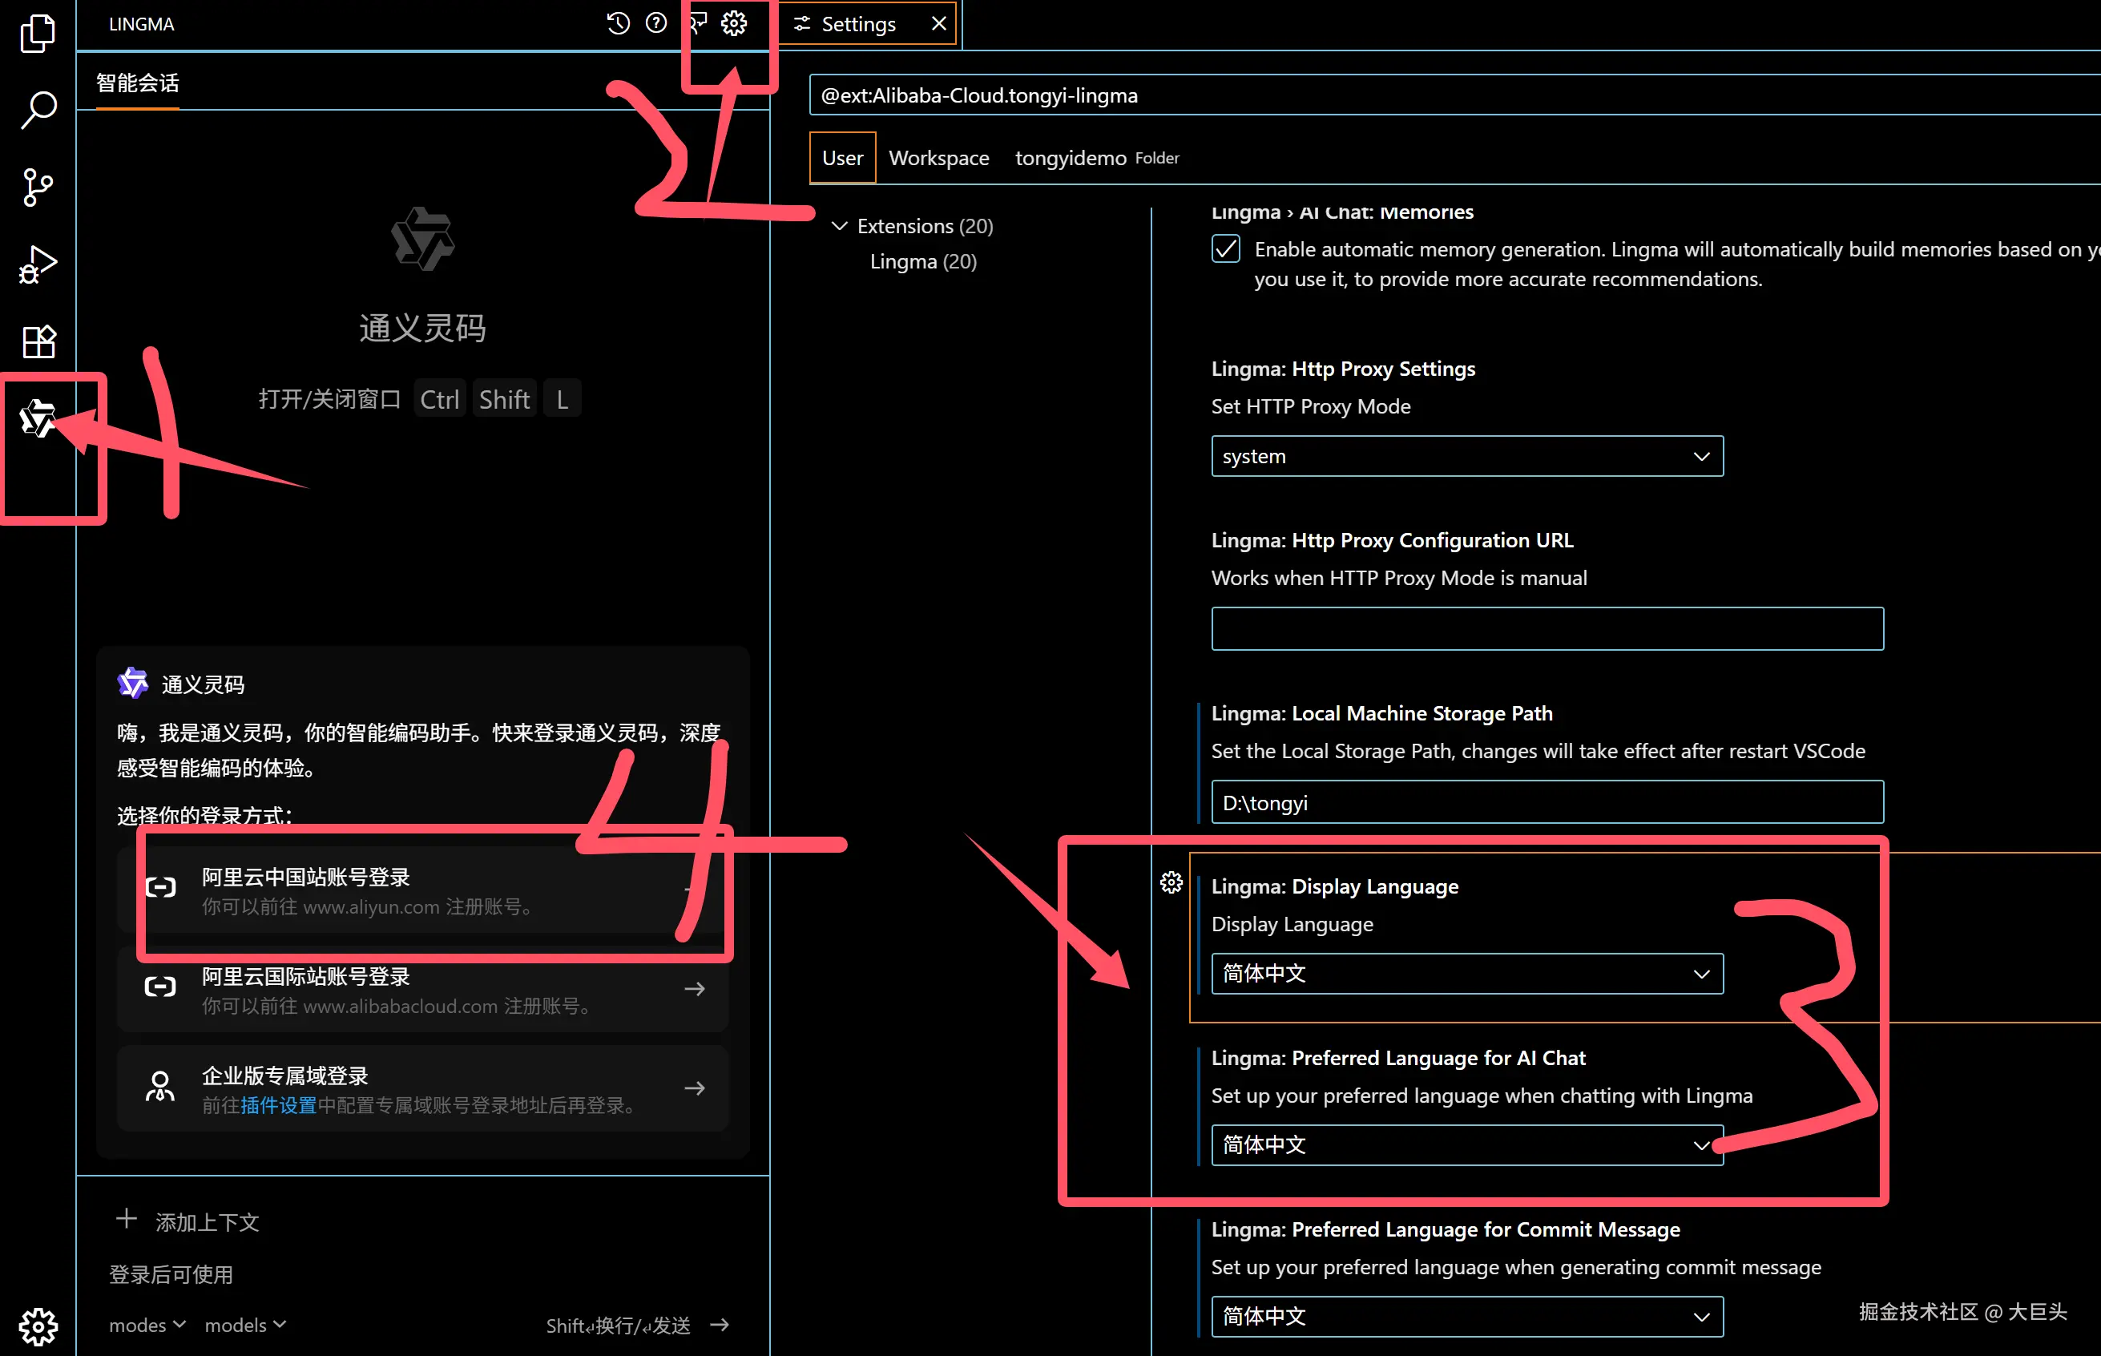Open Run and Debug view
Screen dimensions: 2101x1356
point(37,264)
